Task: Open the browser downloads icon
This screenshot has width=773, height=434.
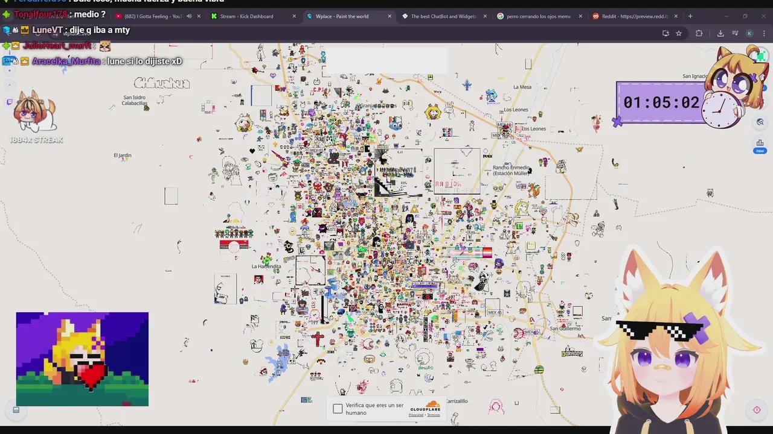Action: tap(720, 33)
